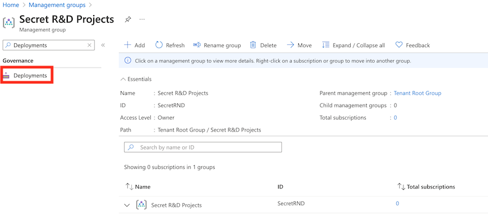The image size is (488, 215).
Task: Click the Rename group icon
Action: 197,45
